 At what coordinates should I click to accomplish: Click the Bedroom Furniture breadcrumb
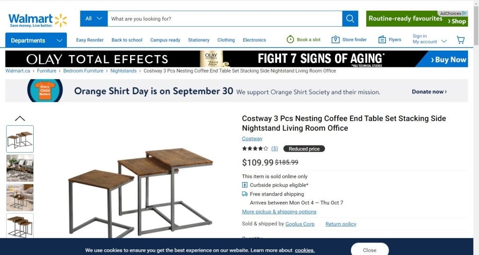click(x=83, y=71)
